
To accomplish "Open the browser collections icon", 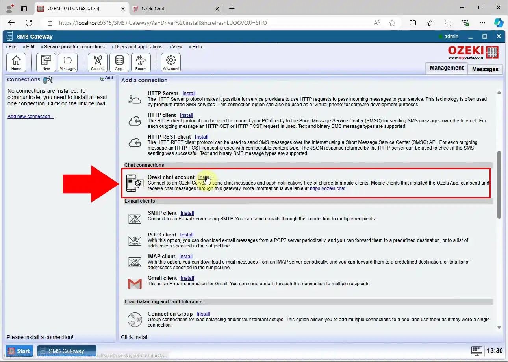I will pos(448,23).
